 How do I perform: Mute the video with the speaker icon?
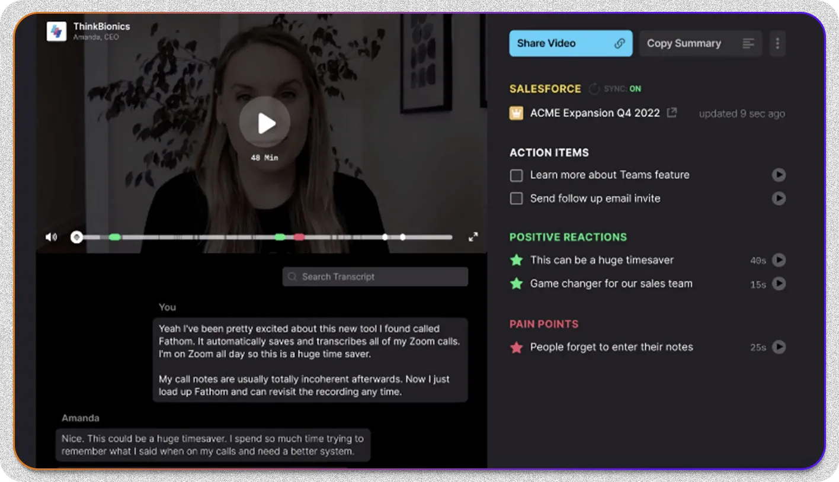[x=51, y=237]
